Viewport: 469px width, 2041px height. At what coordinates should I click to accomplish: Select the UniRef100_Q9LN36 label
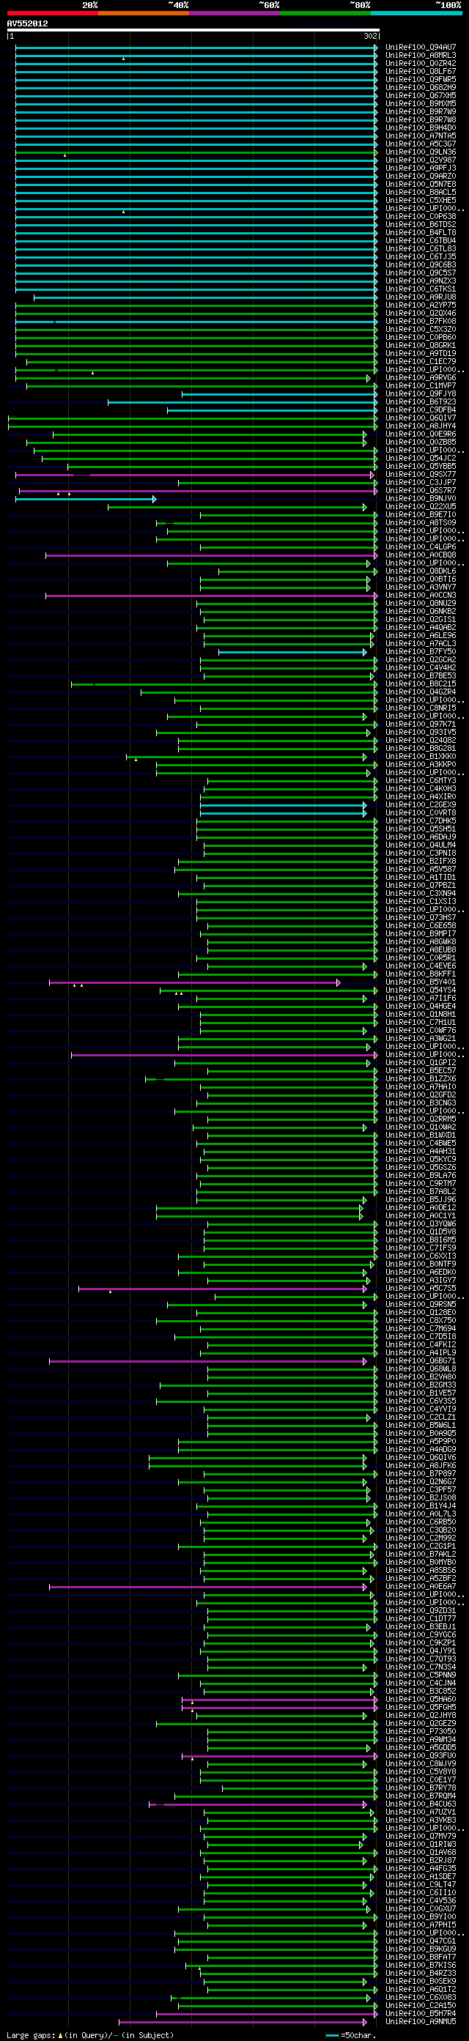(421, 152)
